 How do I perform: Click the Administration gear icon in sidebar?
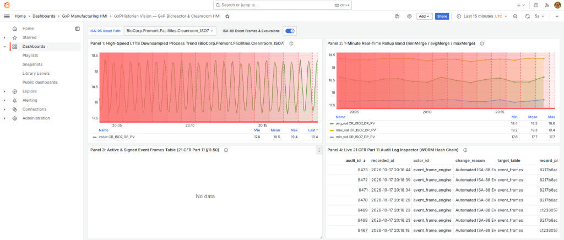click(x=14, y=118)
